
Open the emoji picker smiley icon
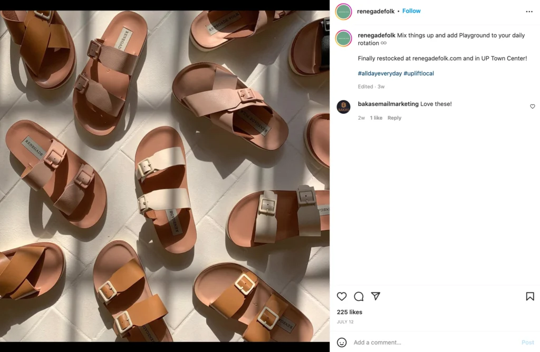[x=342, y=343]
